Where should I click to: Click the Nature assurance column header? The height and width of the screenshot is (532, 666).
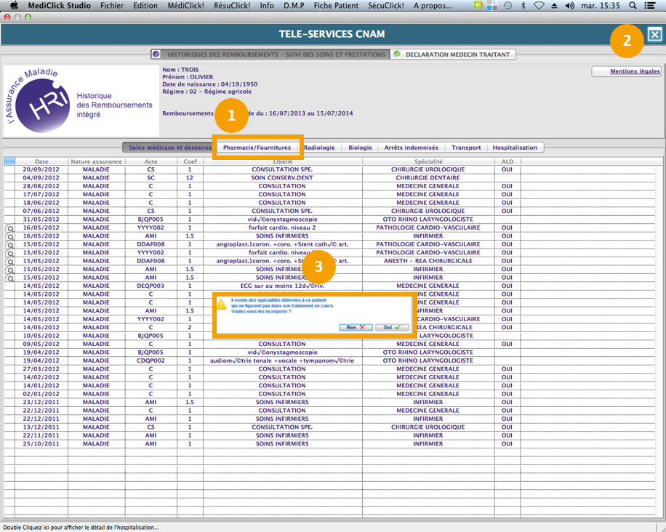pyautogui.click(x=97, y=161)
